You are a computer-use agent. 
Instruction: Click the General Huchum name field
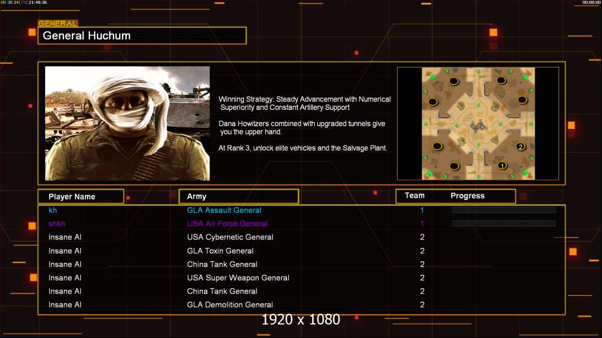point(142,35)
